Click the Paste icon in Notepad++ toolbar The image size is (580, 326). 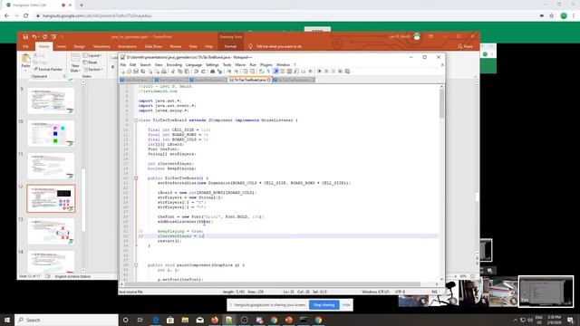[187, 72]
